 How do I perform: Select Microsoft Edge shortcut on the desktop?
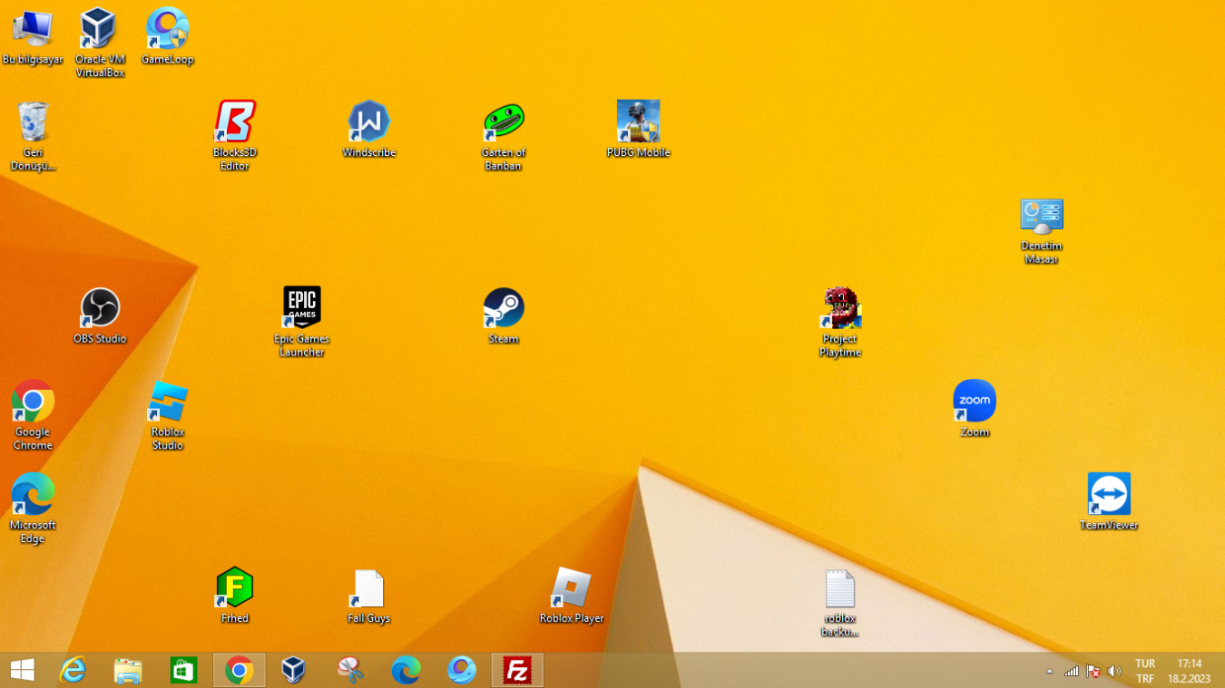click(x=33, y=509)
